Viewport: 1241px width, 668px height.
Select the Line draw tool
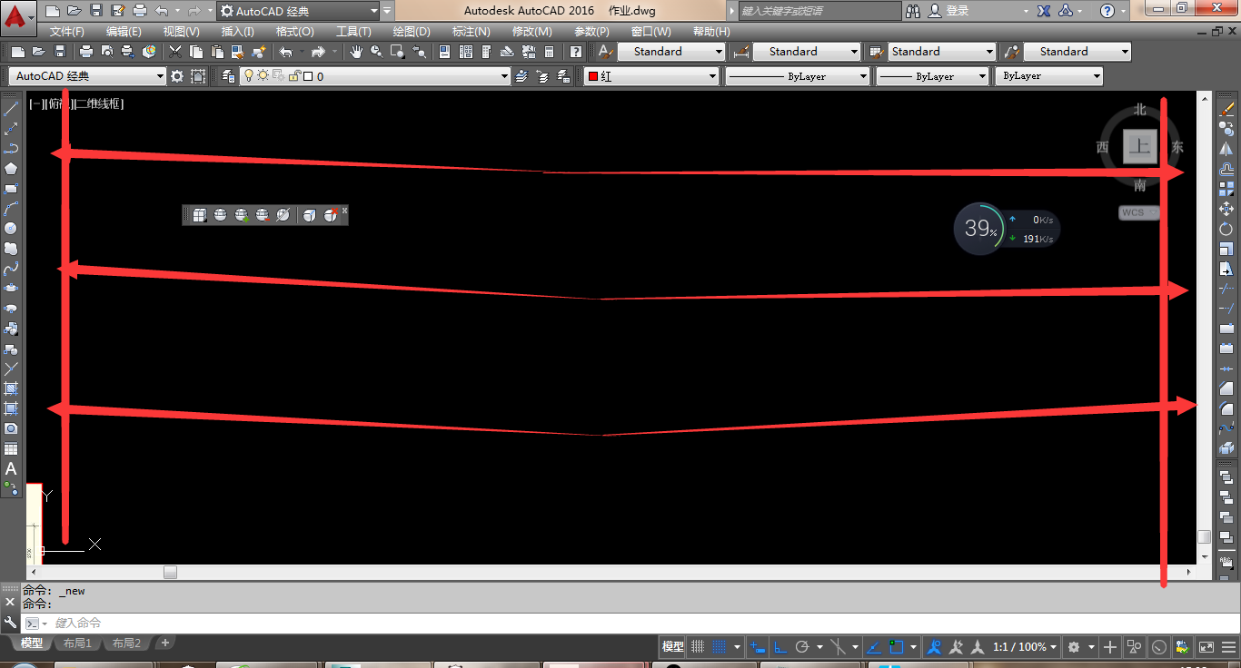coord(11,109)
